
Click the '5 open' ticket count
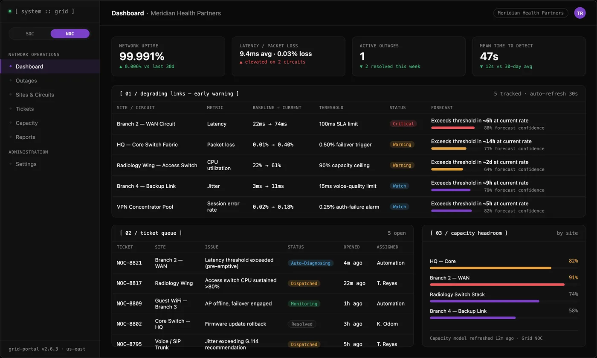point(397,233)
